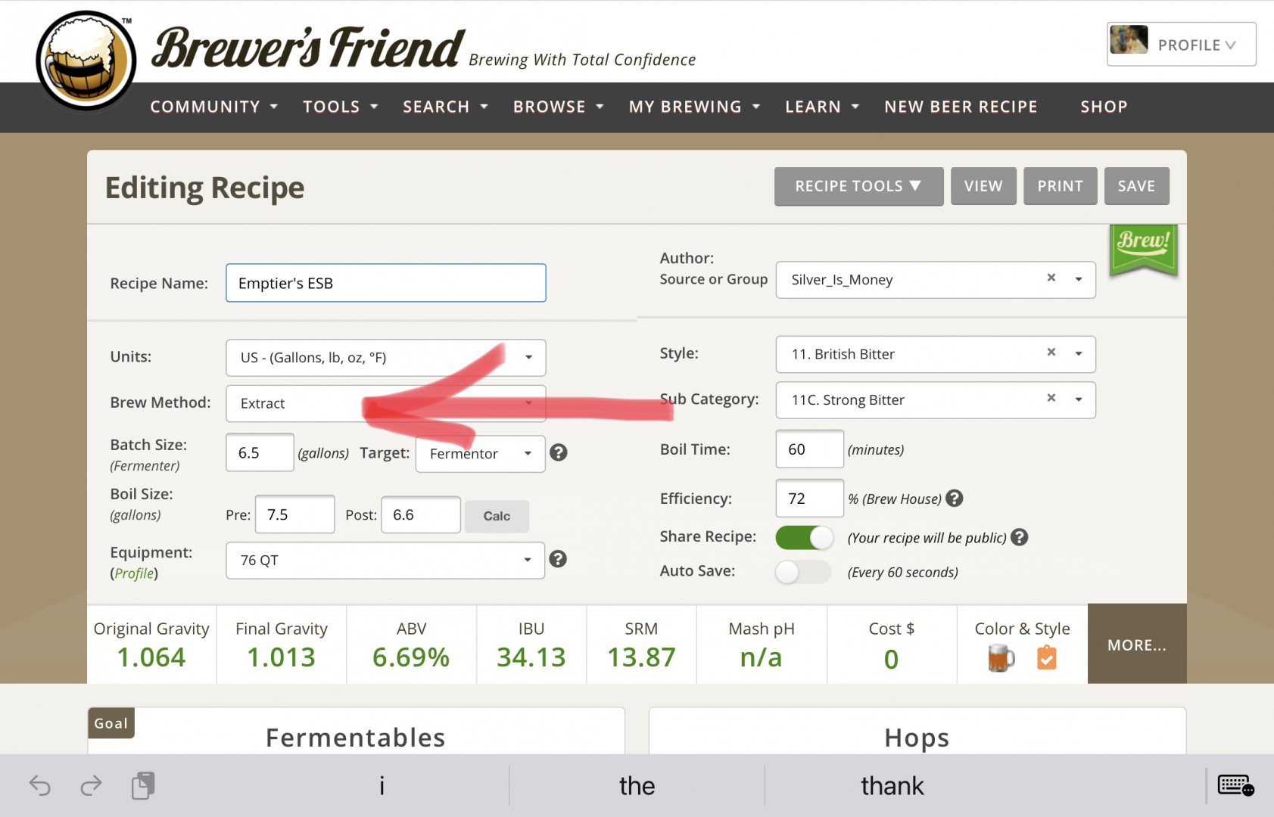Go to New Beer Recipe

point(961,107)
